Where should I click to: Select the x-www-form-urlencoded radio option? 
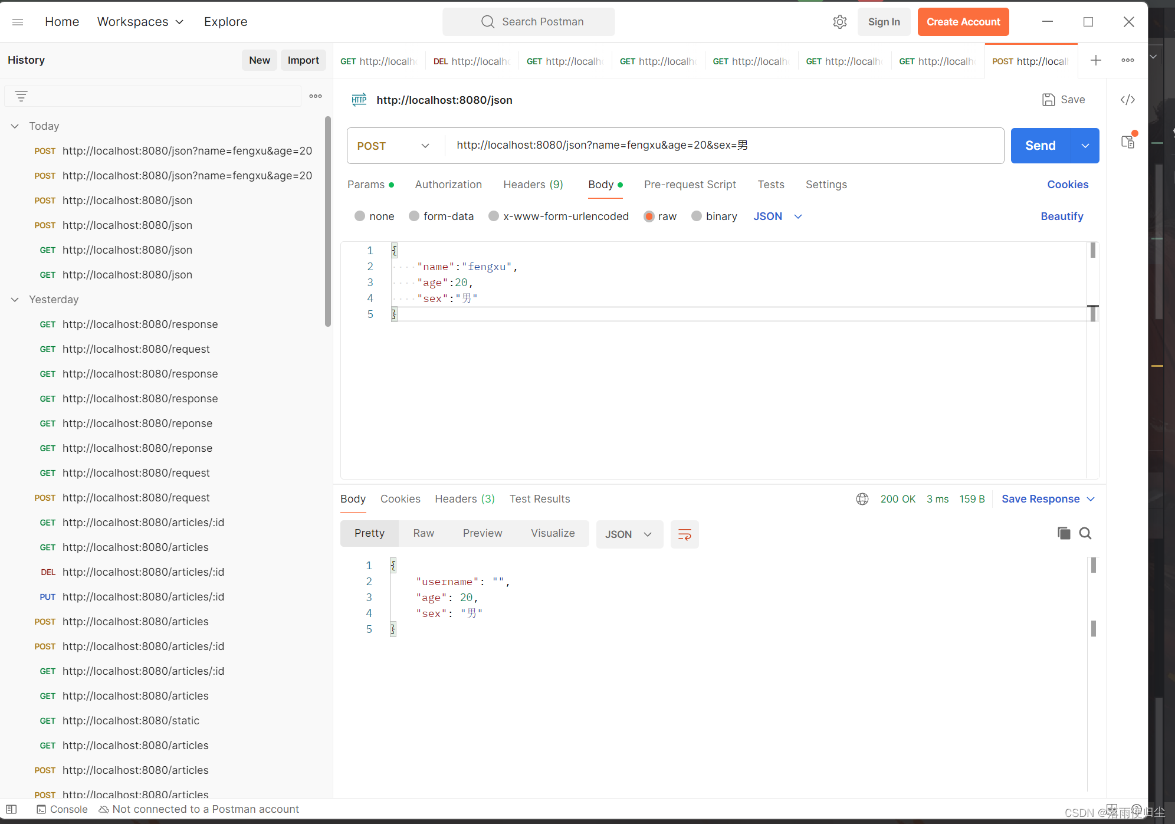[x=494, y=216]
